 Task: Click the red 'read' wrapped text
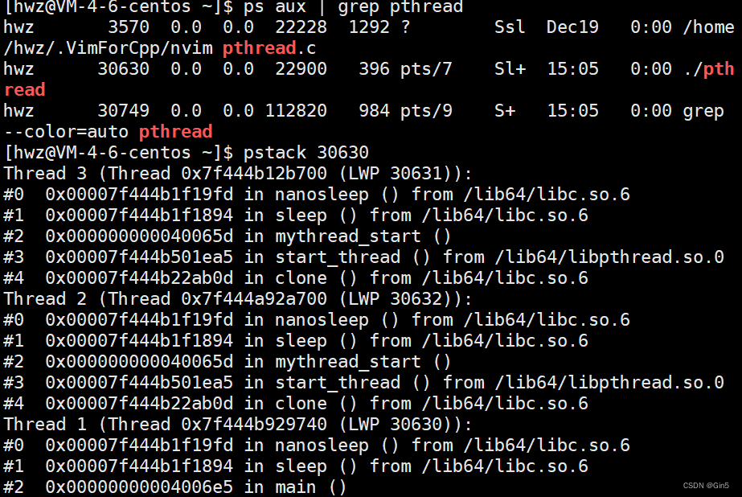[25, 89]
